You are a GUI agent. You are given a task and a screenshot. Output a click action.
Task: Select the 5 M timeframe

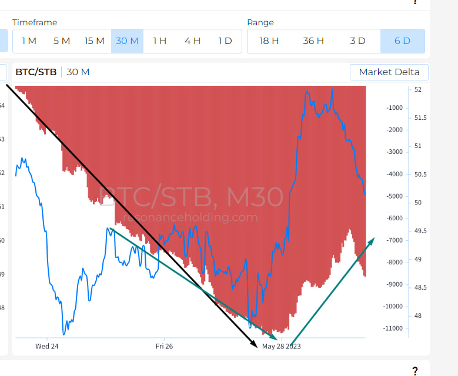coord(62,41)
